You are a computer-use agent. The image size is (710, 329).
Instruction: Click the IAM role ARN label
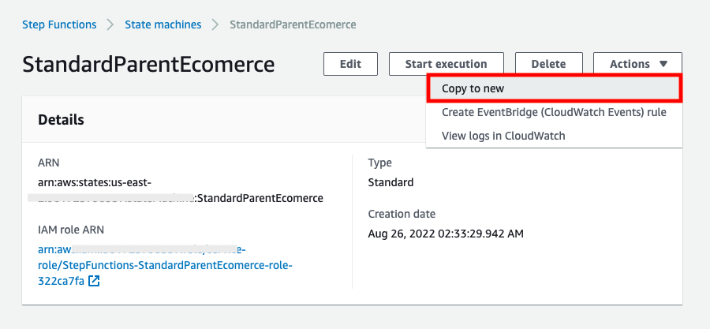click(x=71, y=230)
